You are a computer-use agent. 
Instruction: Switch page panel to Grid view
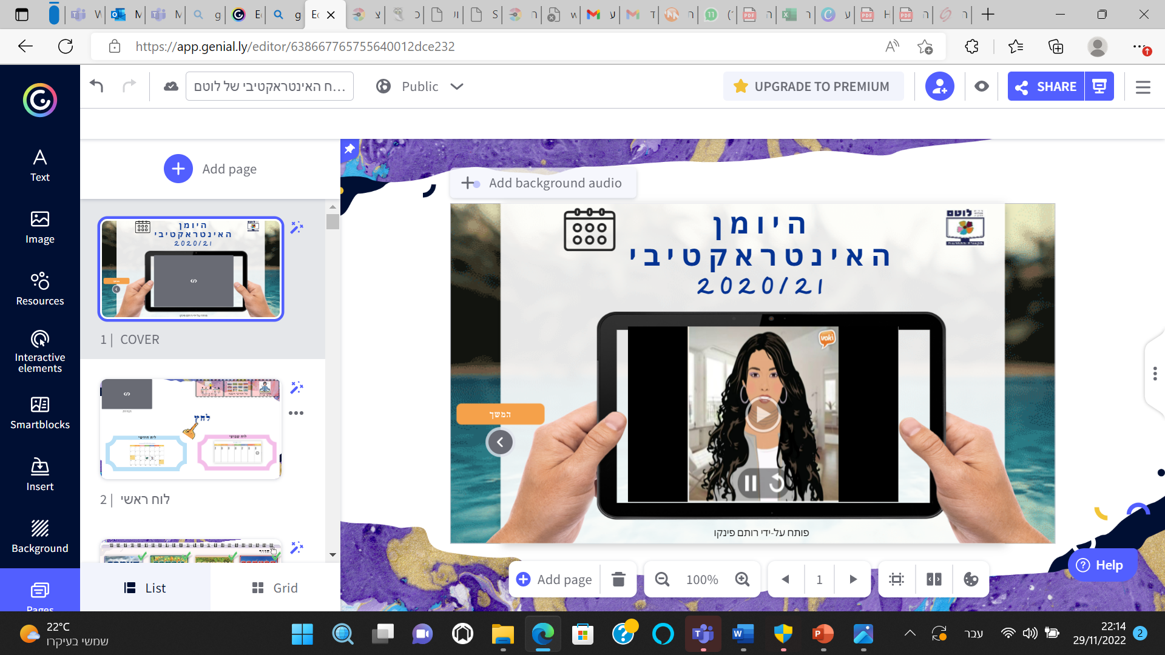[x=275, y=588]
